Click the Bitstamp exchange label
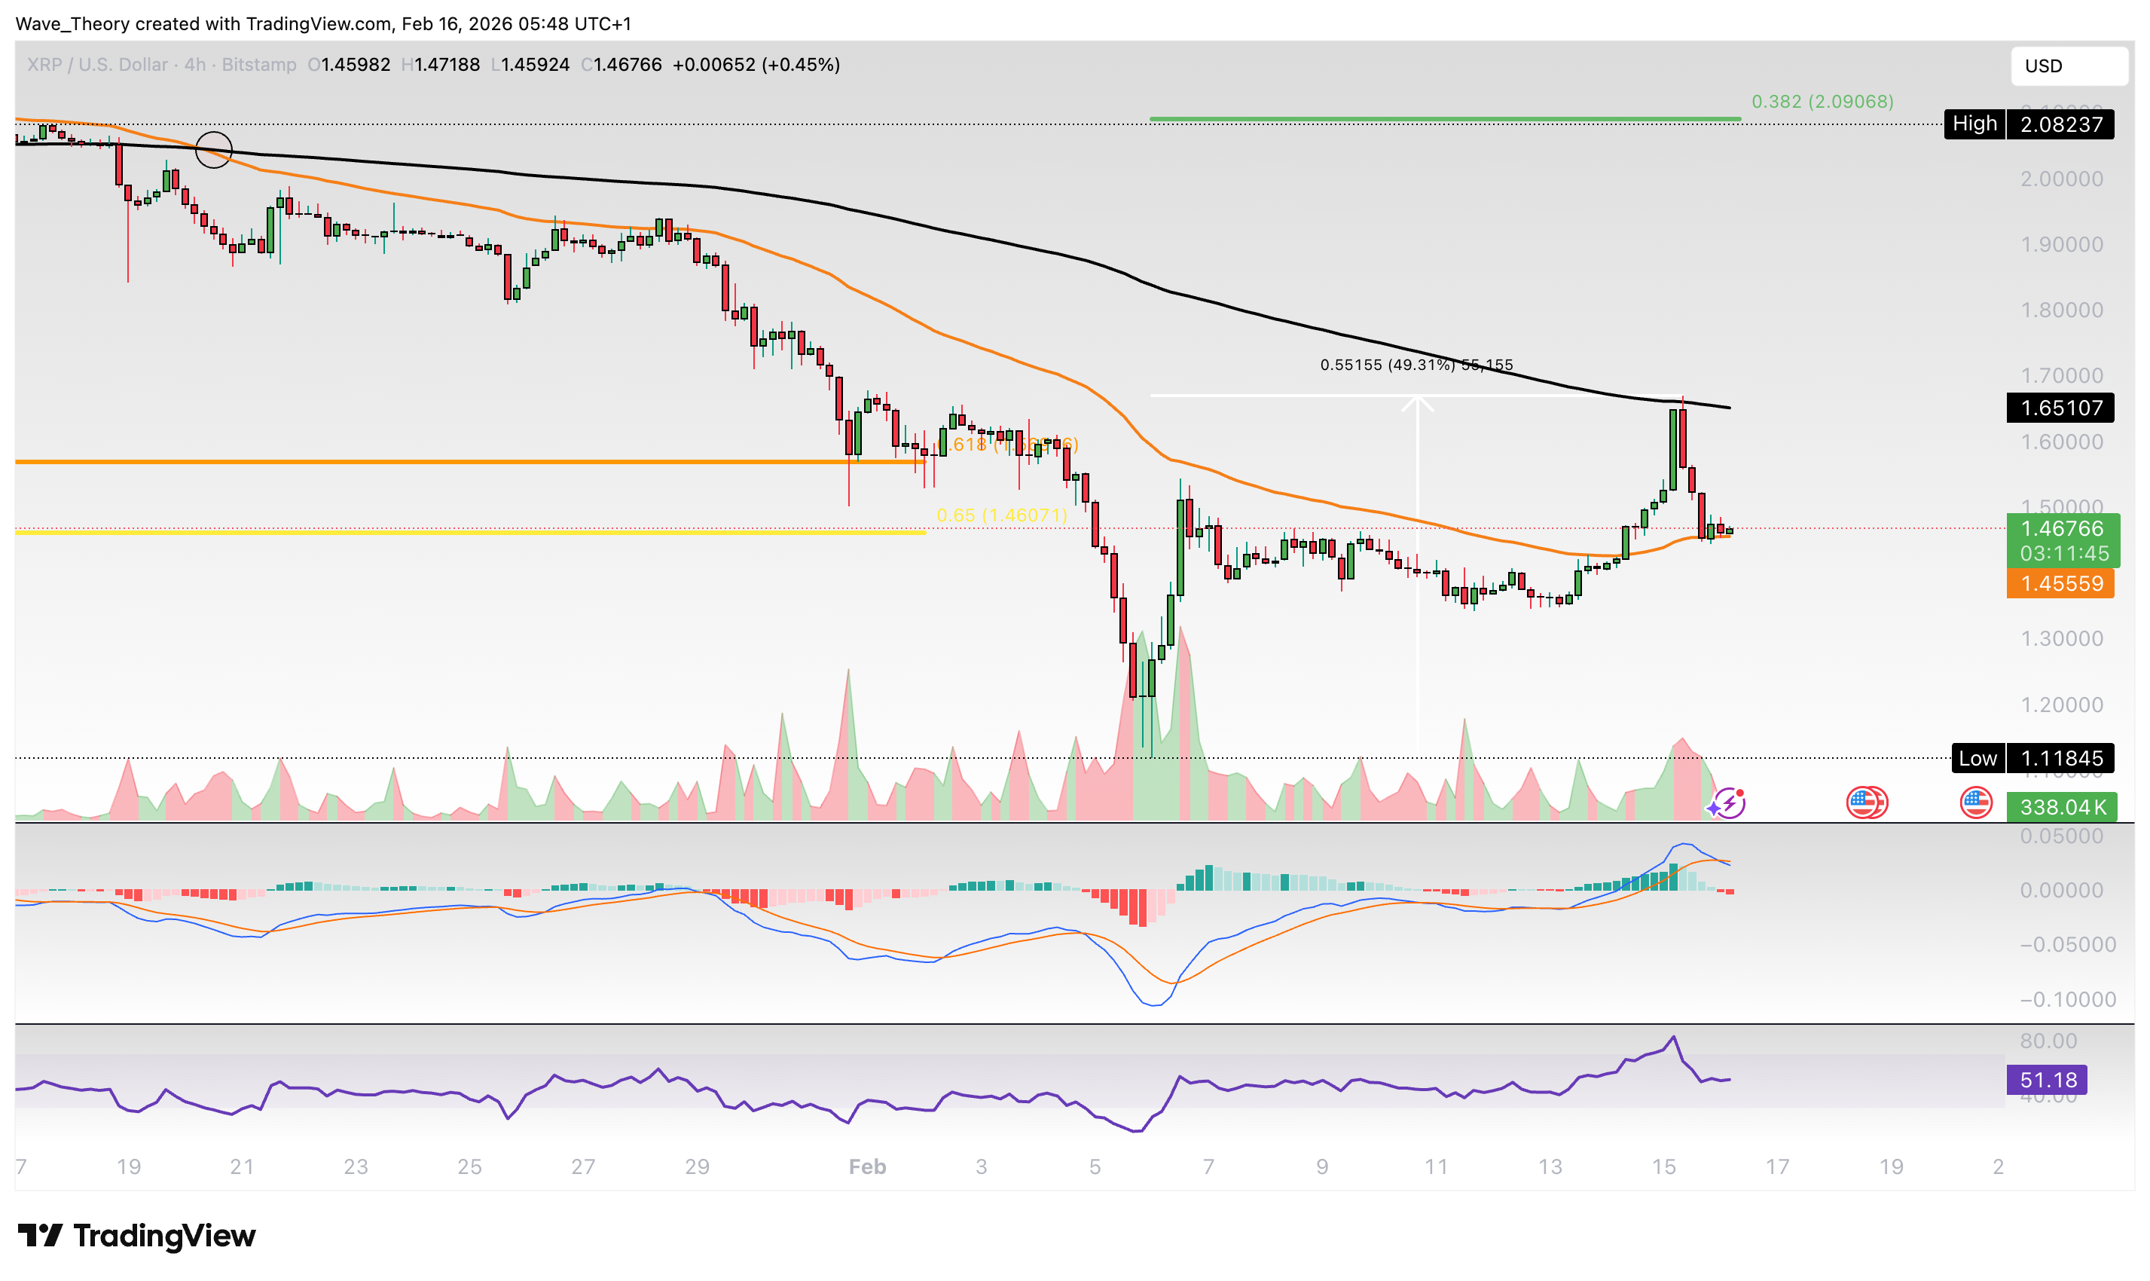Image resolution: width=2150 pixels, height=1281 pixels. coord(259,65)
